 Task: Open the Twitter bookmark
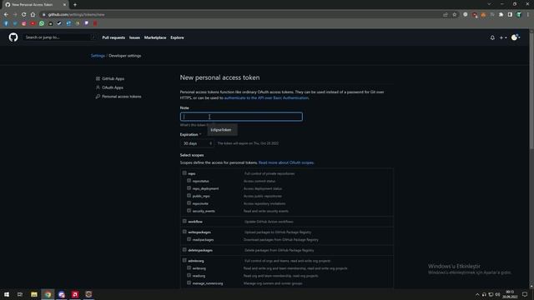tap(15, 23)
